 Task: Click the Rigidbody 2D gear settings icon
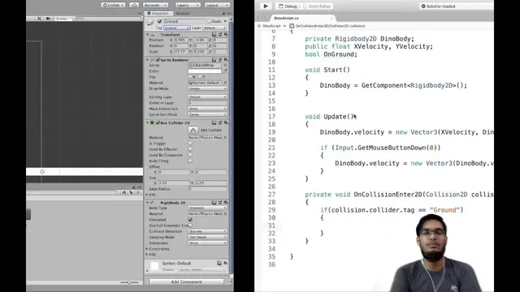[226, 202]
